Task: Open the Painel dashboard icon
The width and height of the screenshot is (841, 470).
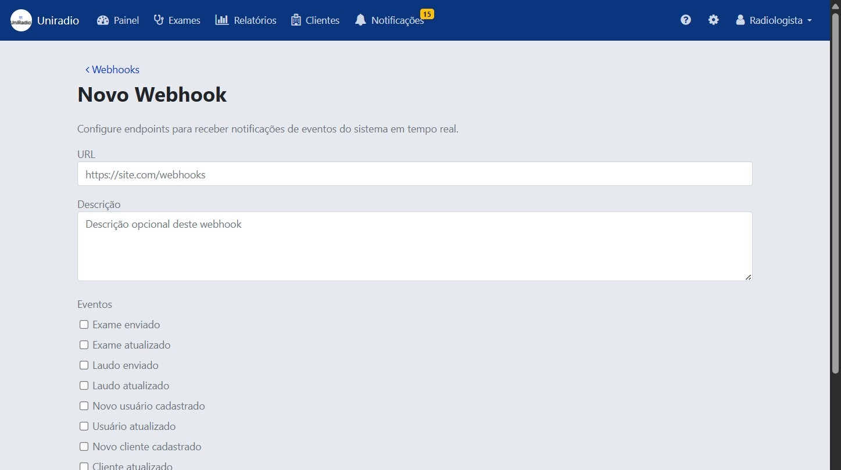Action: pyautogui.click(x=105, y=20)
